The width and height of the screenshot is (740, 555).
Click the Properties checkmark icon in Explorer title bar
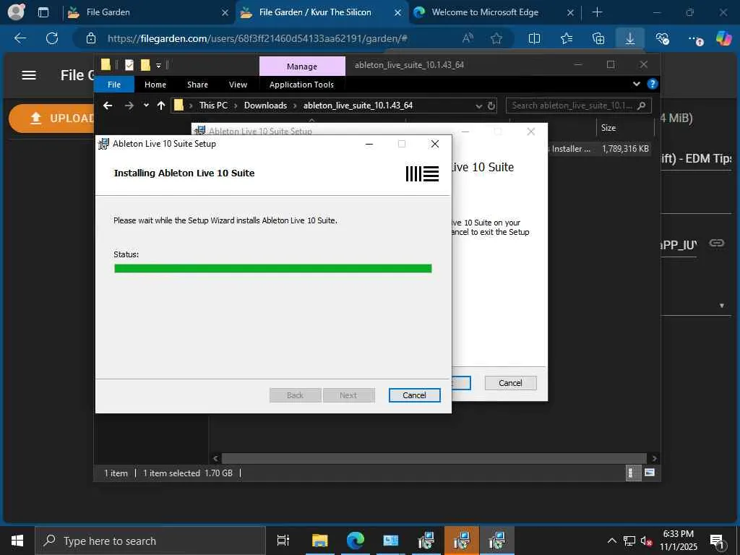[x=129, y=65]
